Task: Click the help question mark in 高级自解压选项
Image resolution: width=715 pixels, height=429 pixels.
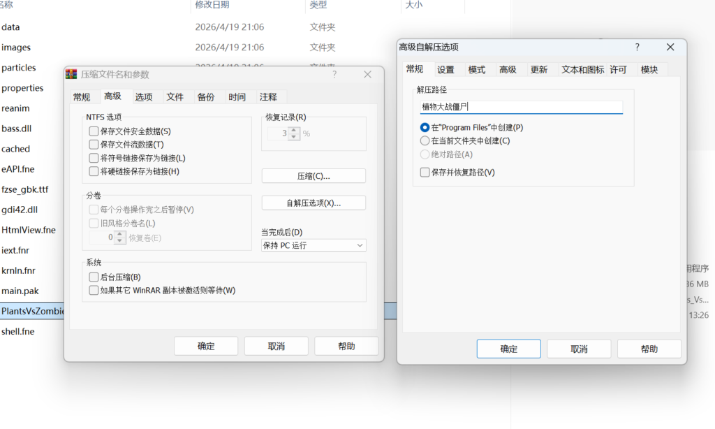Action: (x=637, y=47)
